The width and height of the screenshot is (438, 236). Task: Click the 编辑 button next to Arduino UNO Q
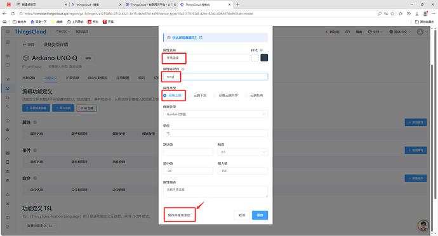click(x=88, y=58)
